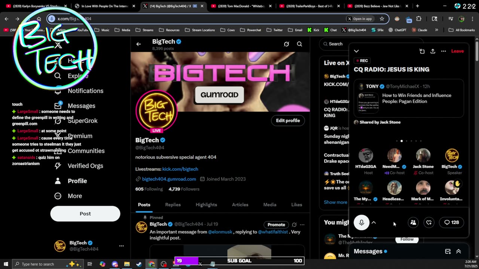Viewport: 479px width, 269px height.
Task: Open search icon in the BigTech profile header
Action: click(299, 44)
